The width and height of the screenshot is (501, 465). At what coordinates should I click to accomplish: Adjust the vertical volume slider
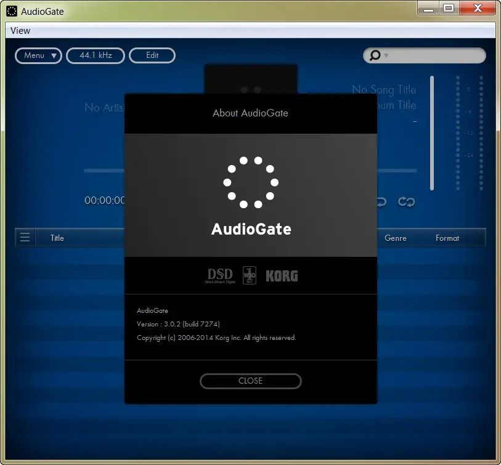(x=431, y=133)
